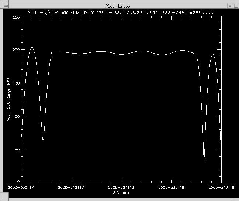This screenshot has height=201, width=239.
Task: Click the 2000-336T18 x-axis tick label
Action: tap(171, 188)
